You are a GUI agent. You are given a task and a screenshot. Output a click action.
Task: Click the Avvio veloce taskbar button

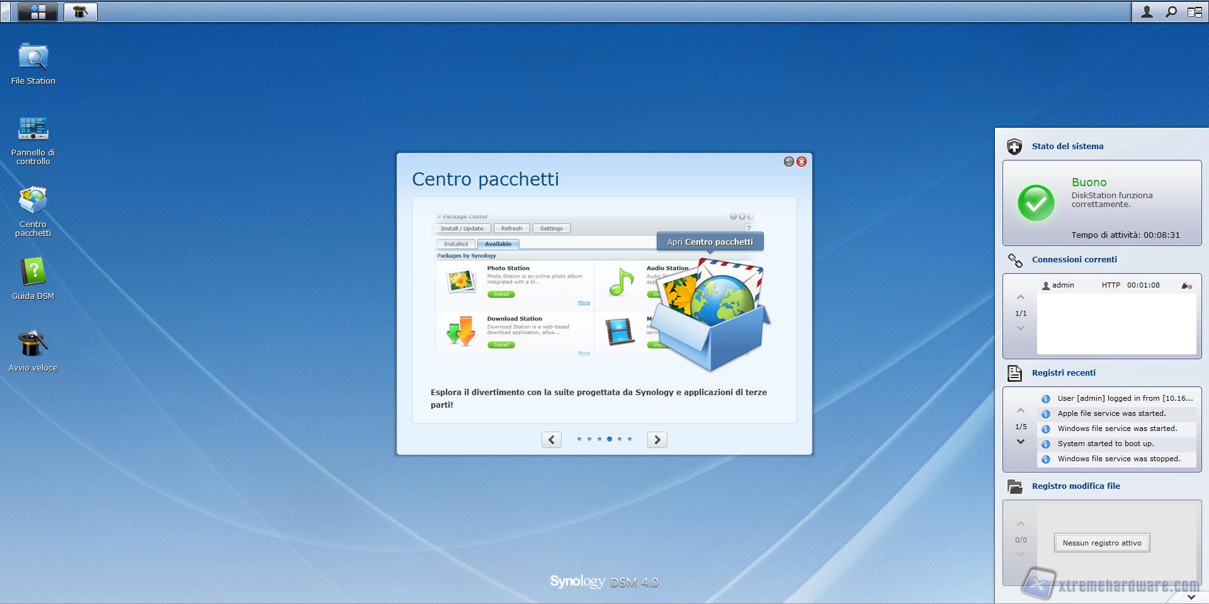[81, 12]
